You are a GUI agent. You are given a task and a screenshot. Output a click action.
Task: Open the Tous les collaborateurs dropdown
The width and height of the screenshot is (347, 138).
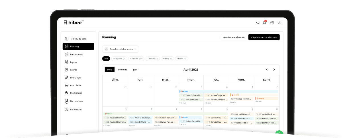tap(121, 49)
